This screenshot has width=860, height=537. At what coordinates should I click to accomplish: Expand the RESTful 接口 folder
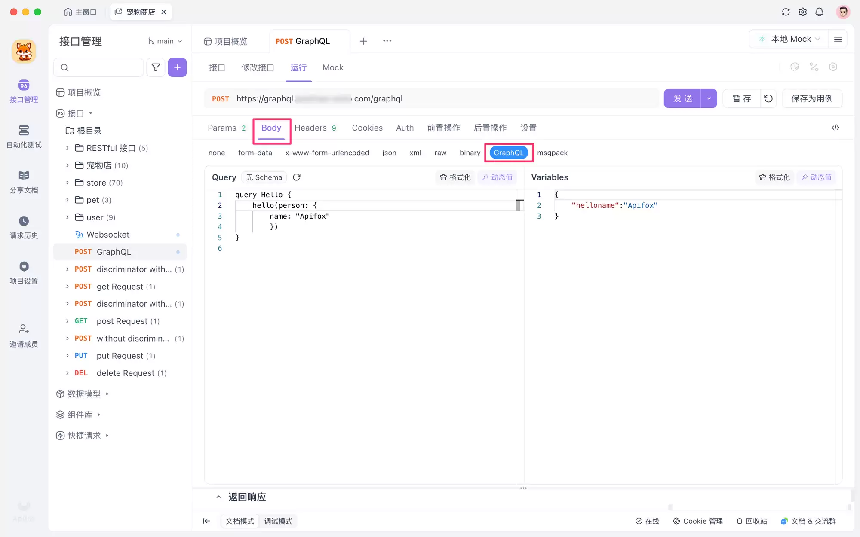(x=68, y=148)
